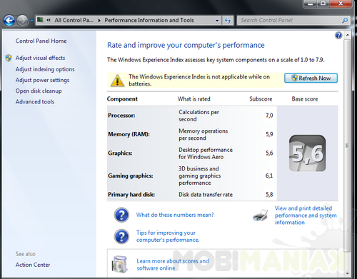Click question icon beside What do these numbers mean
357x279 pixels.
121,215
